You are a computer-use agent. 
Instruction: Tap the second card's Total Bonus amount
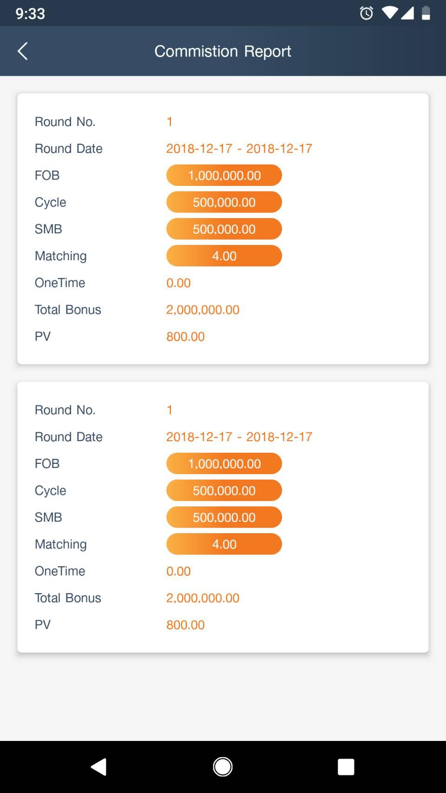203,598
